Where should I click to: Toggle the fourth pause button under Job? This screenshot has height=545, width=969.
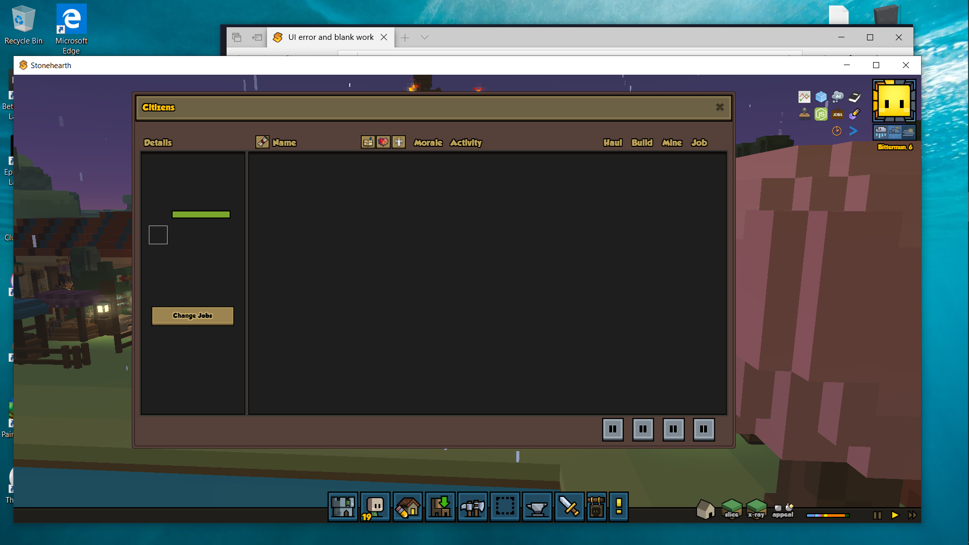pyautogui.click(x=704, y=429)
